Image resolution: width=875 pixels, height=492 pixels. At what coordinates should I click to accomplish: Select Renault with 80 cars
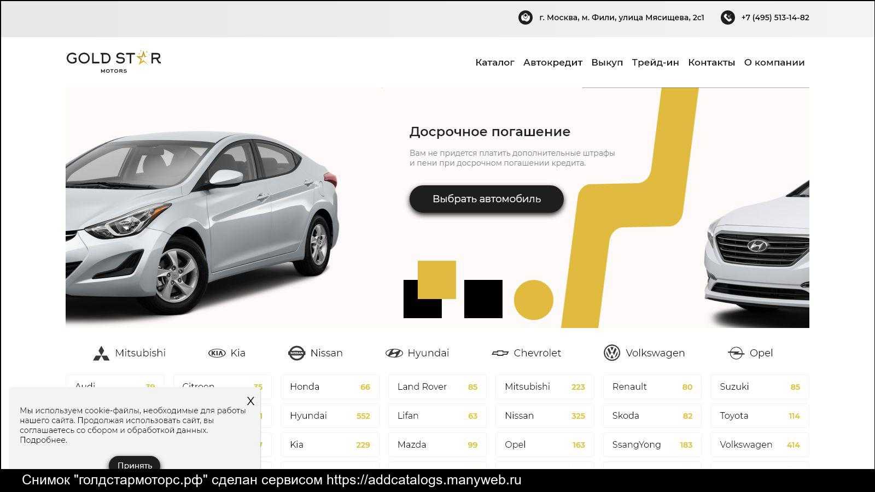coord(652,387)
